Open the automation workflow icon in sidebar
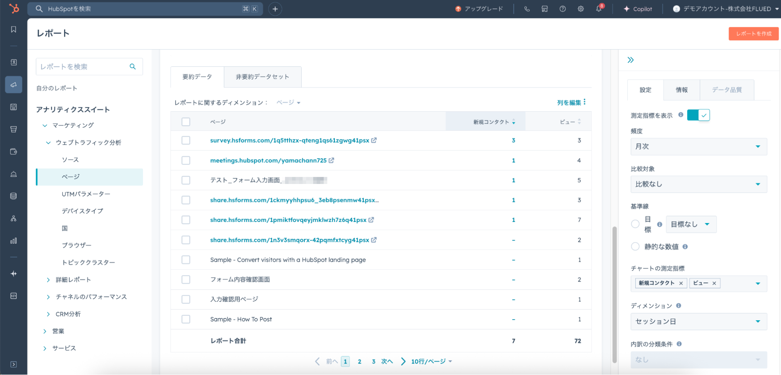The height and width of the screenshot is (375, 781). pos(14,218)
